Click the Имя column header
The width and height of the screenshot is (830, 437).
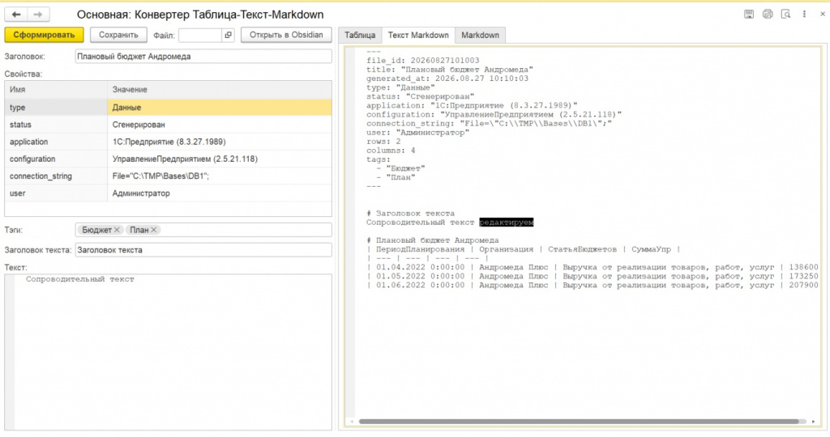(56, 90)
